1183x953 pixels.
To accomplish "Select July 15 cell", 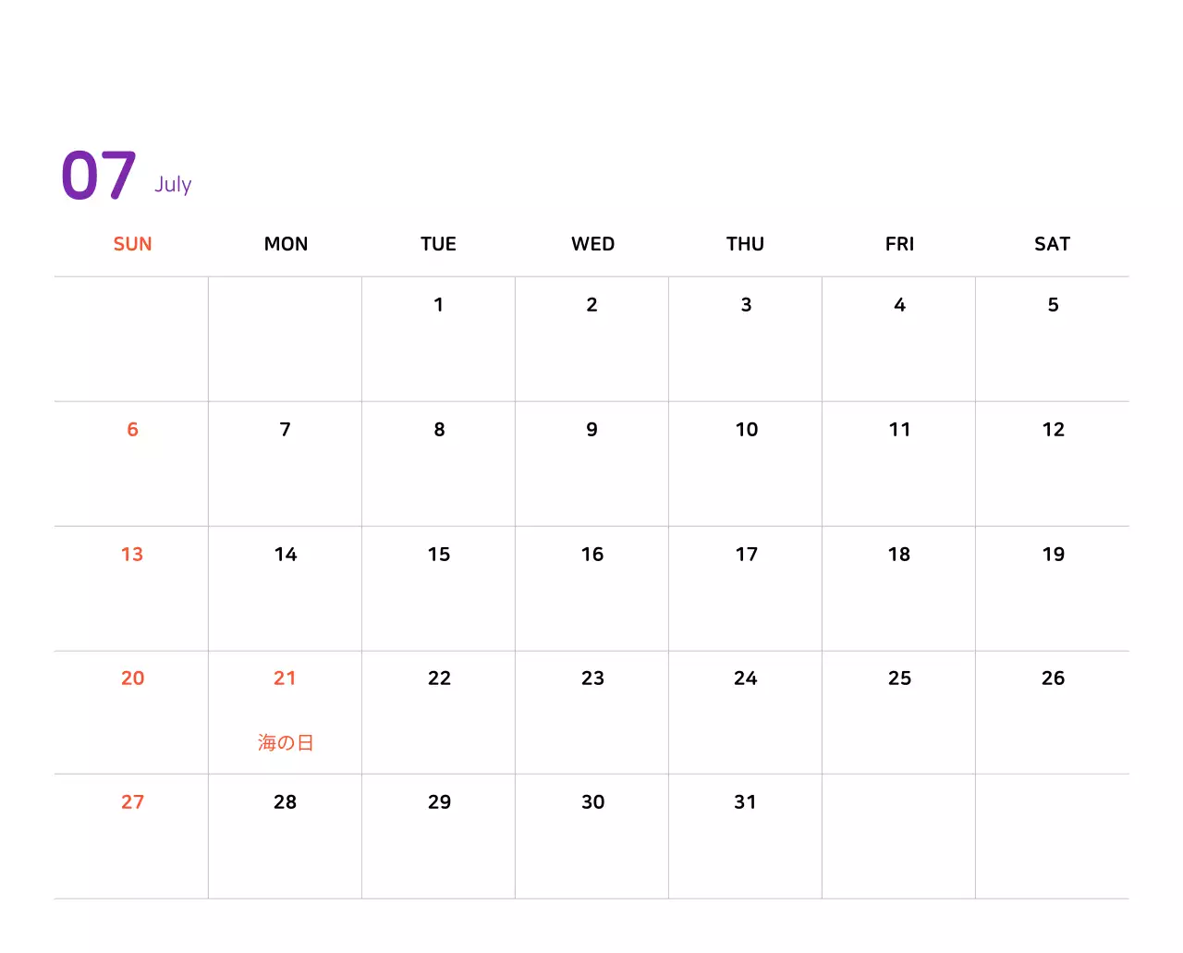I will pyautogui.click(x=438, y=555).
